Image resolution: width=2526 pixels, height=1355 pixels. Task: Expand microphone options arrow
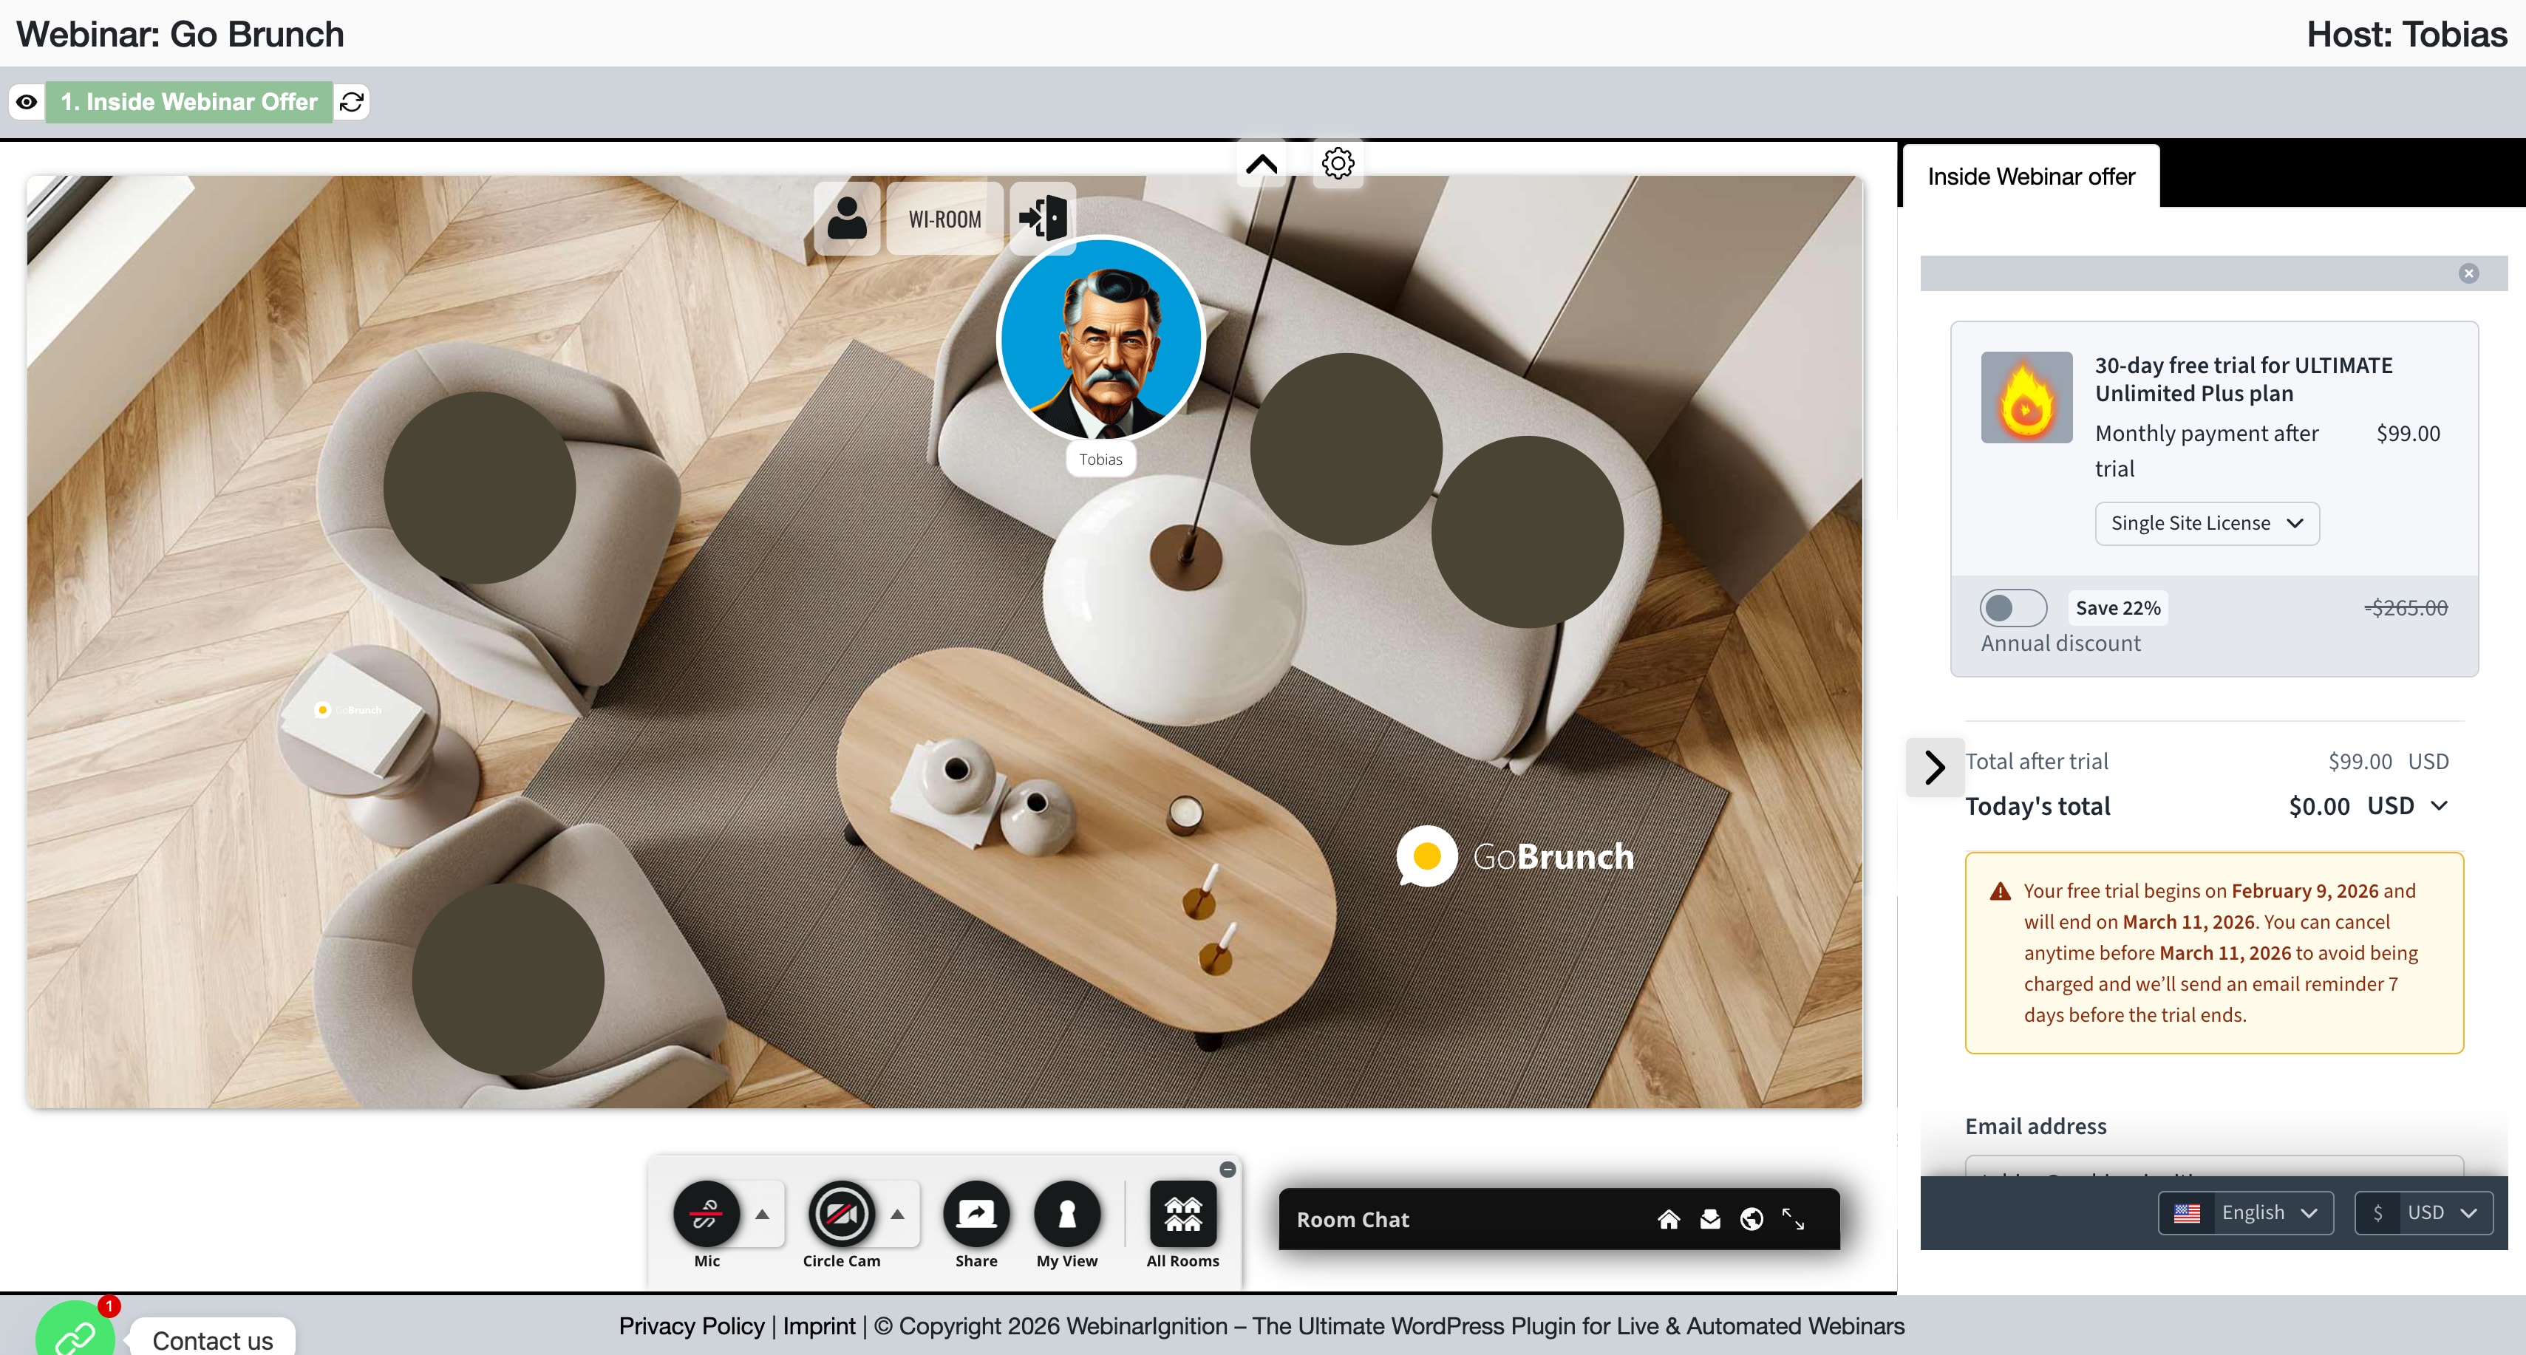pyautogui.click(x=762, y=1215)
